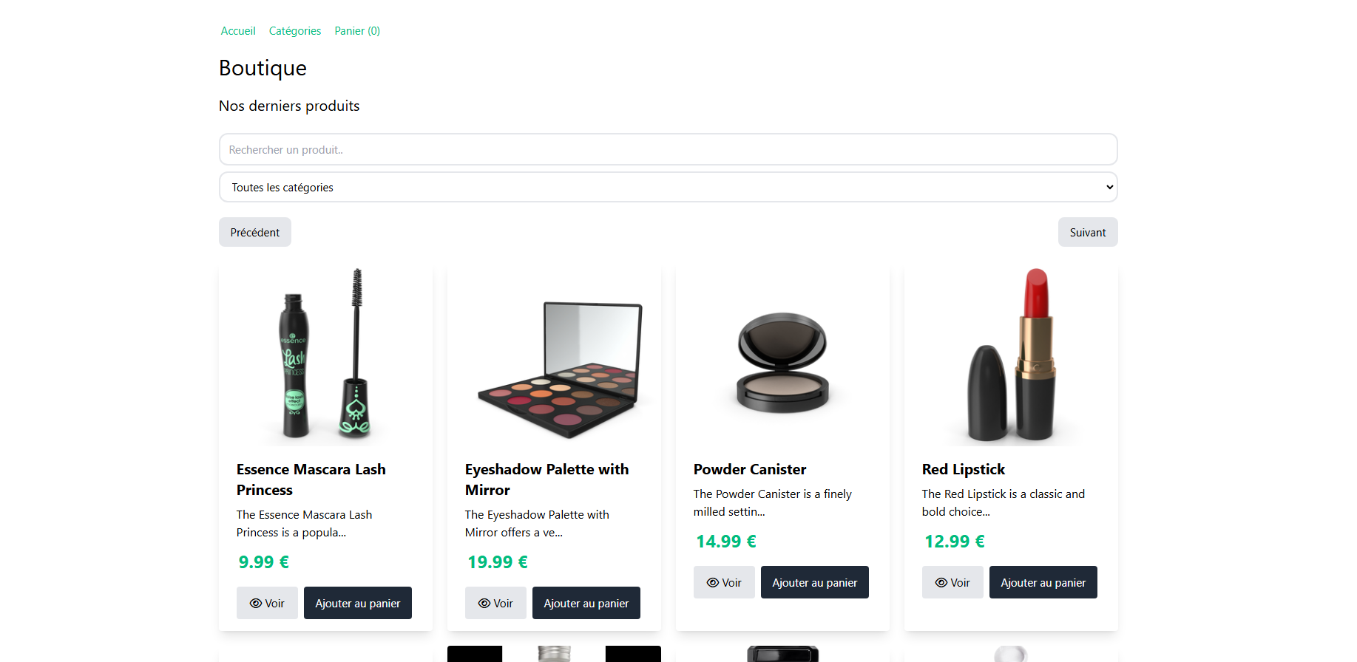Open the Accueil page

[x=237, y=30]
